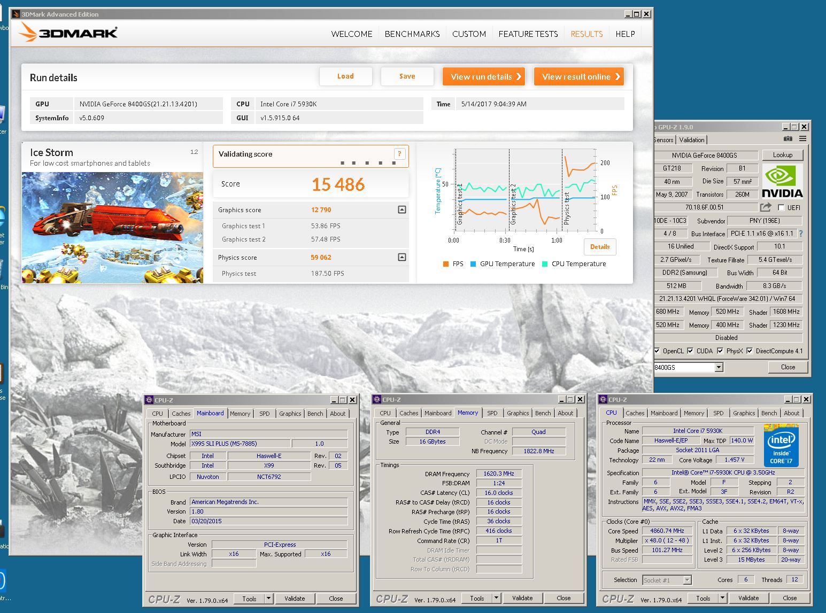Click the NVIDIA logo in GPU-Z

[782, 182]
